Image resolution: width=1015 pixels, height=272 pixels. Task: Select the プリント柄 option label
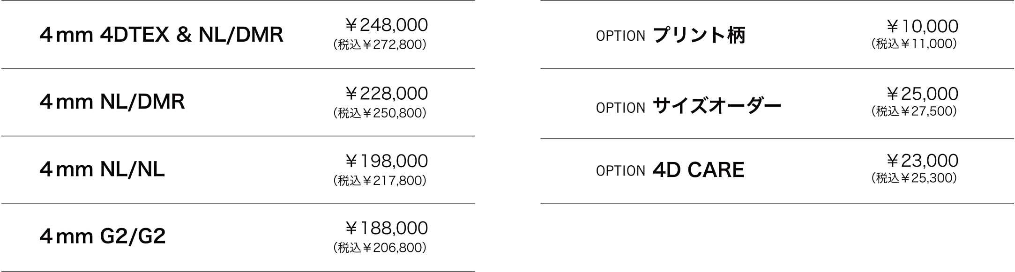[699, 35]
